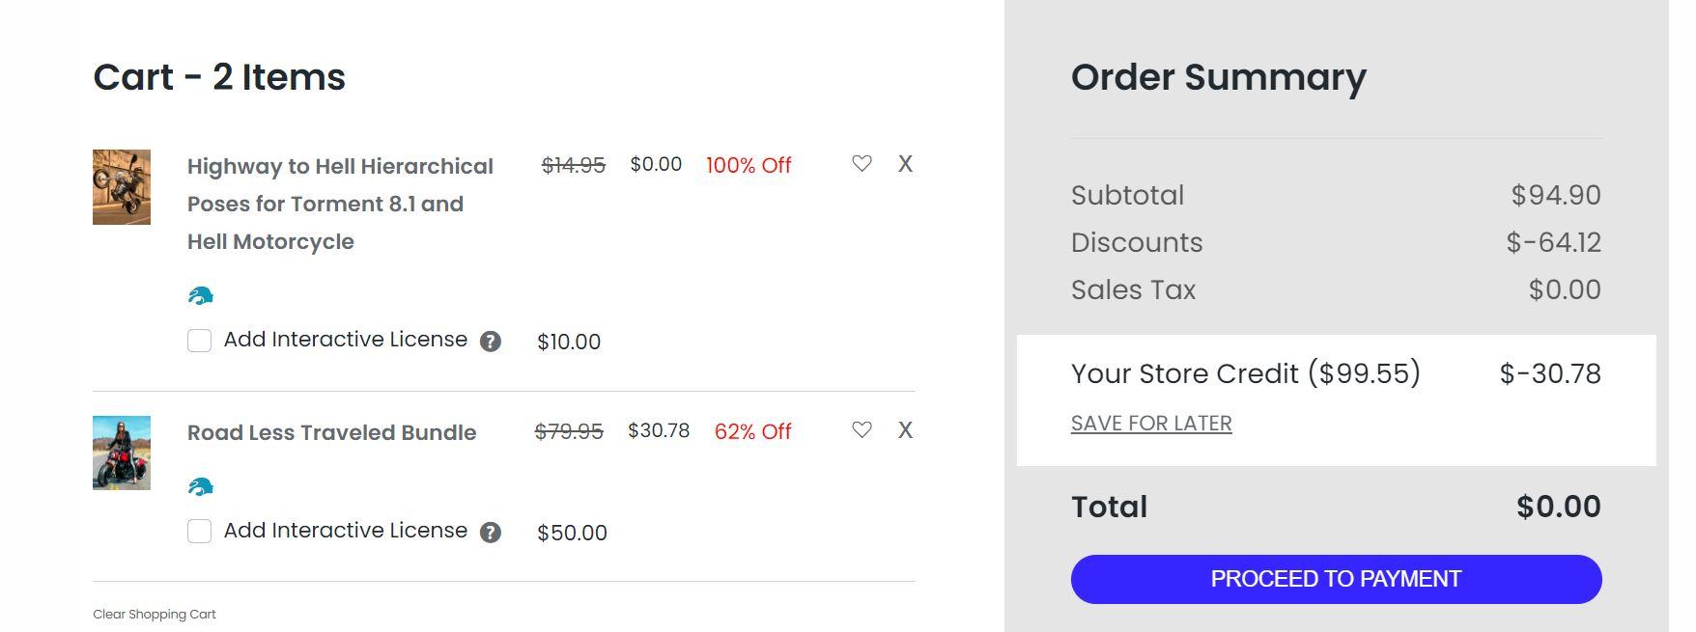Add Highway to Hell Poses to wishlist (heart)
Viewport: 1696px width, 632px height.
[x=862, y=164]
